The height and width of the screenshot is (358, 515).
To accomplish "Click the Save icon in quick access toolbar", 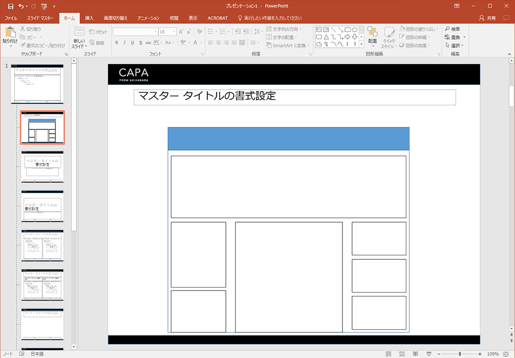I will (x=10, y=6).
